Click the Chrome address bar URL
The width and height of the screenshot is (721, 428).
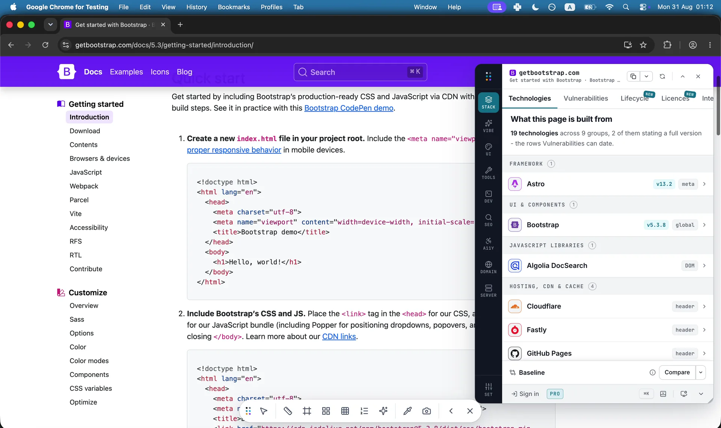pyautogui.click(x=164, y=45)
